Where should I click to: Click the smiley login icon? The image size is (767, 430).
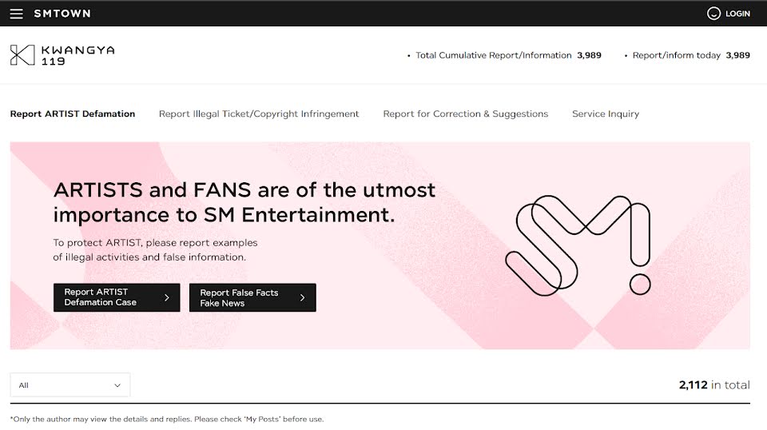(713, 14)
